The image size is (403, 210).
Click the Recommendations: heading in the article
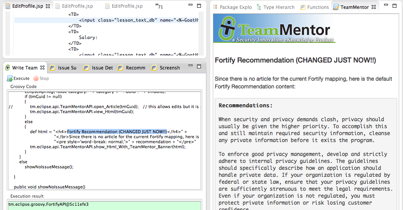click(245, 105)
